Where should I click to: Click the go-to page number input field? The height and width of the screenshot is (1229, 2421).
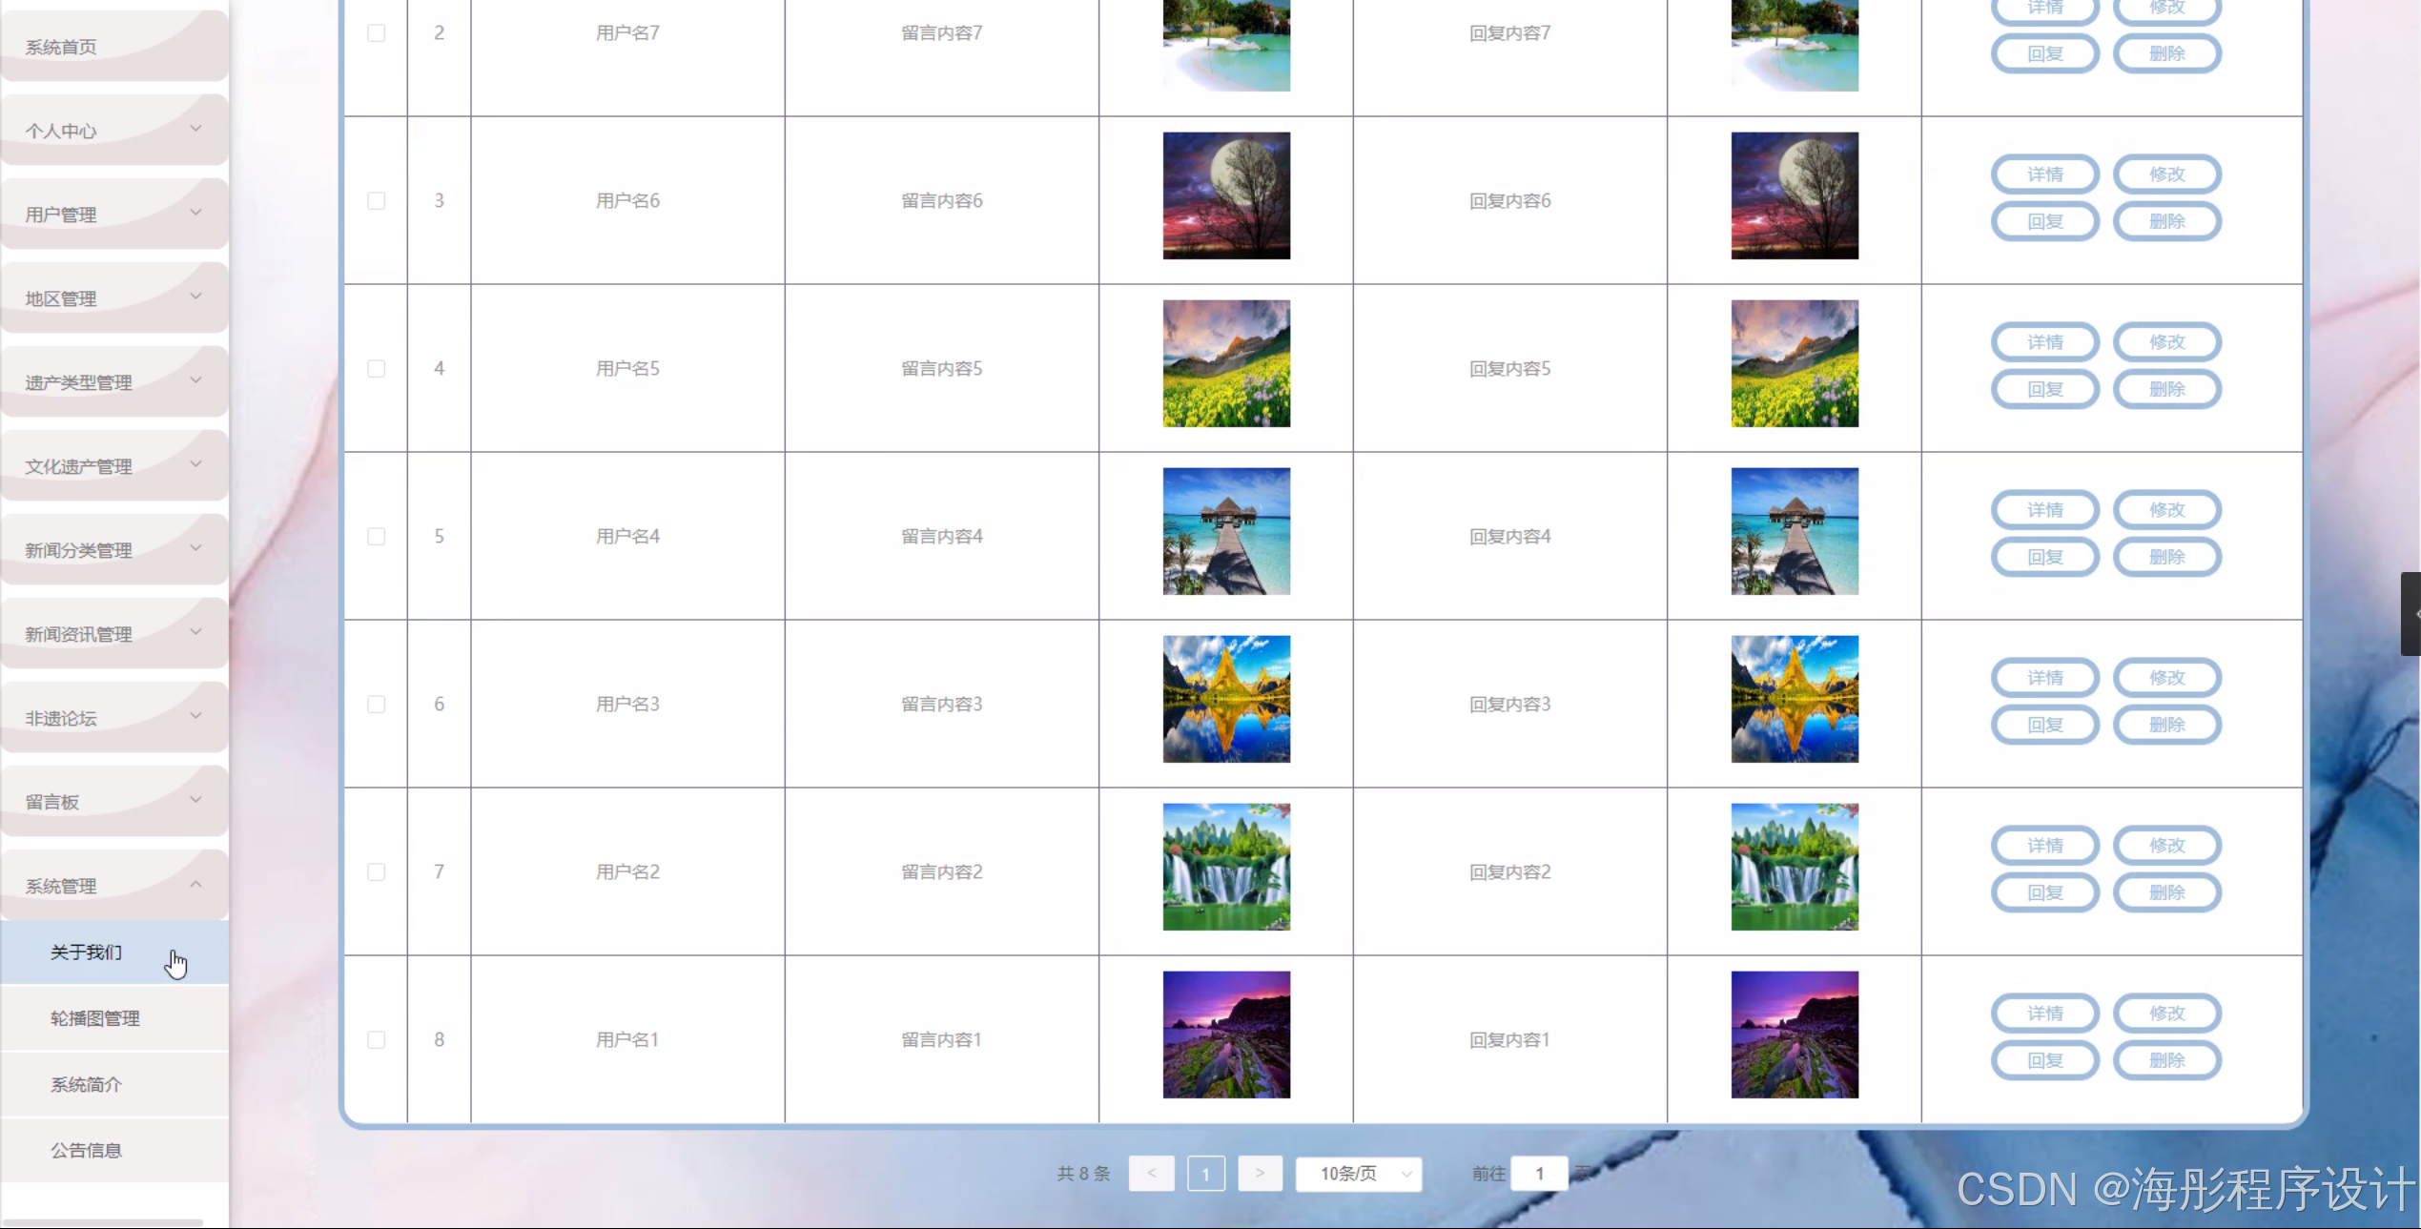(1539, 1174)
